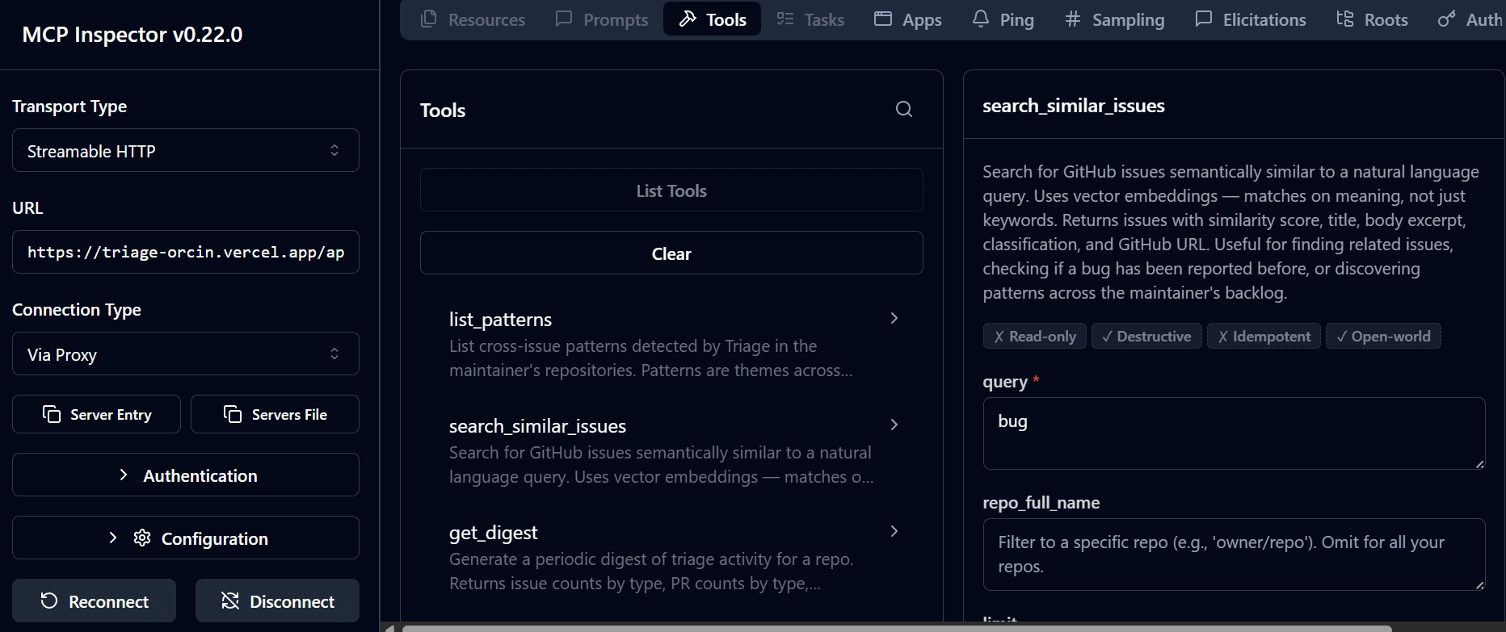The image size is (1506, 632).
Task: Click the Sampling tab hash icon
Action: click(x=1073, y=18)
